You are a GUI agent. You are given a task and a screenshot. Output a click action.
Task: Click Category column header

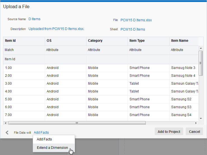(x=107, y=41)
